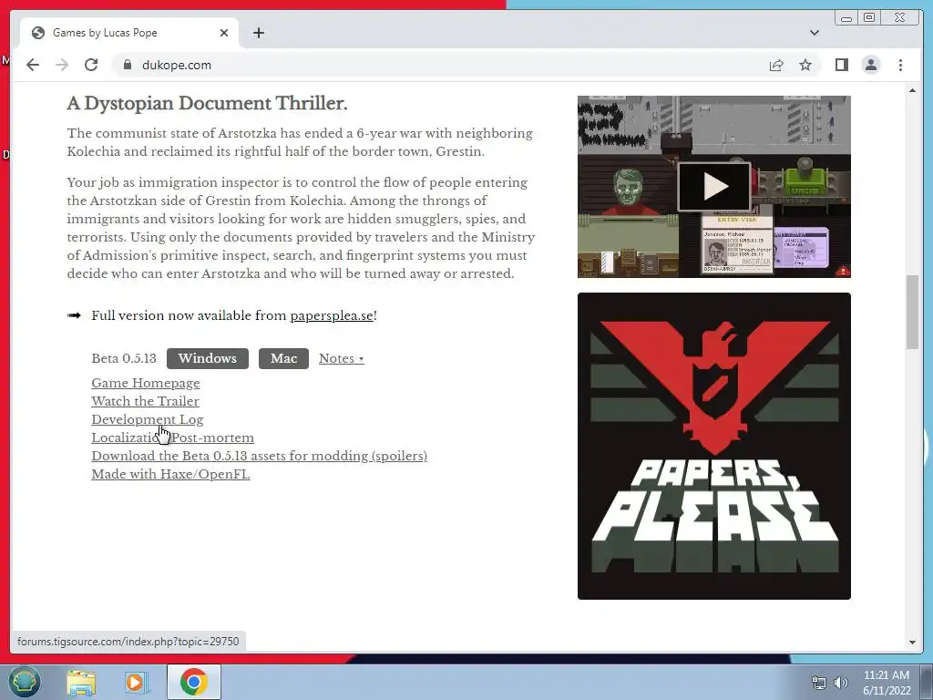Click the Papers, Please logo image

714,446
